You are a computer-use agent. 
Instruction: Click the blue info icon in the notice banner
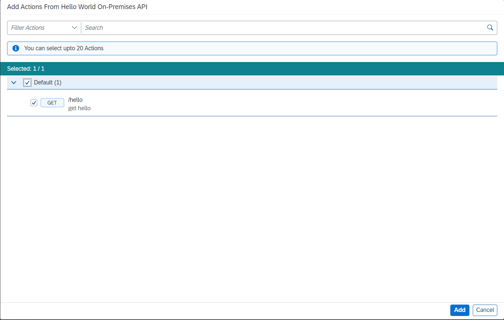pyautogui.click(x=15, y=48)
